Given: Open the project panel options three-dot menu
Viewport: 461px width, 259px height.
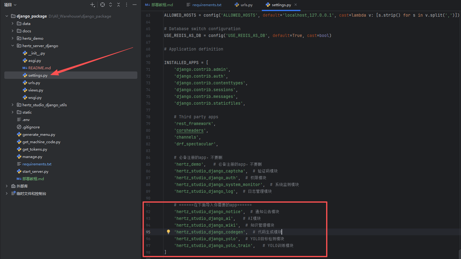Looking at the screenshot, I should click(x=127, y=5).
